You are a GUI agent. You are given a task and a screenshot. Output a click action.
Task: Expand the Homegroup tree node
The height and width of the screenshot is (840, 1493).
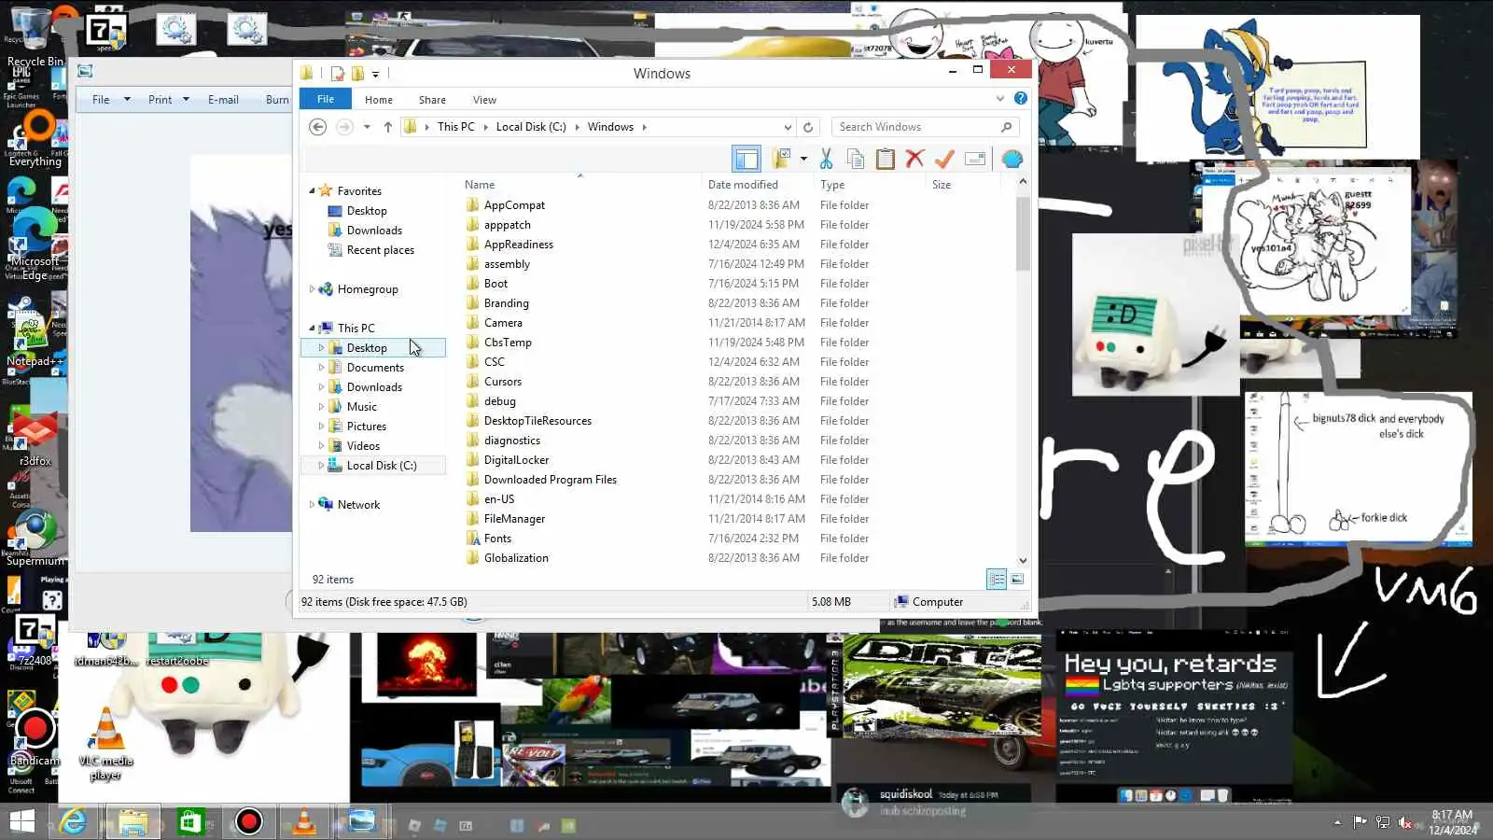312,289
